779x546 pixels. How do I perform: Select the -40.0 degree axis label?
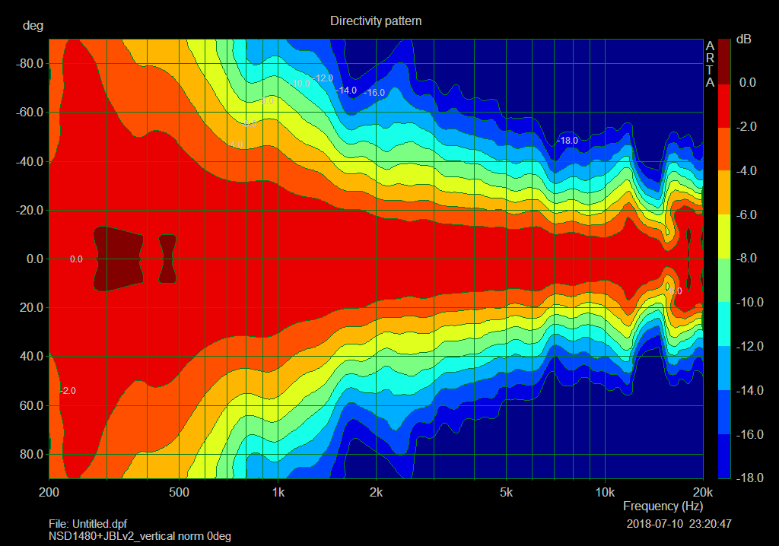tap(30, 161)
